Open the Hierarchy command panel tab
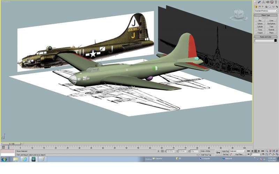The height and width of the screenshot is (174, 279). point(264,2)
